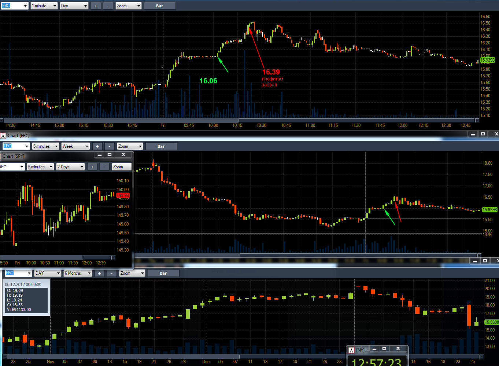The width and height of the screenshot is (499, 366).
Task: Click the minus icon in top chart toolbar
Action: click(x=108, y=6)
